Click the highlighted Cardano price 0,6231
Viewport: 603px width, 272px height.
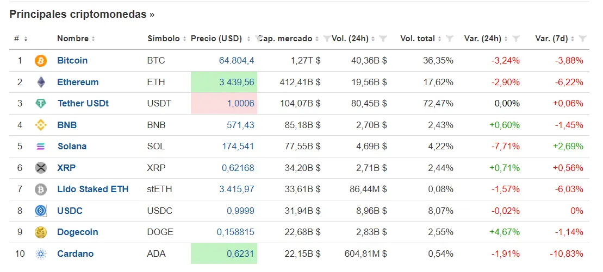coord(241,254)
